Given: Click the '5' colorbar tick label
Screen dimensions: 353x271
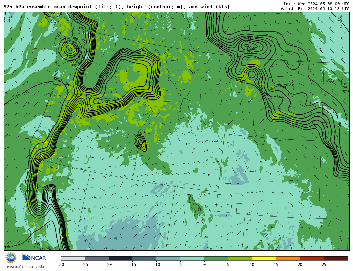Looking at the screenshot, I should coord(228,265).
